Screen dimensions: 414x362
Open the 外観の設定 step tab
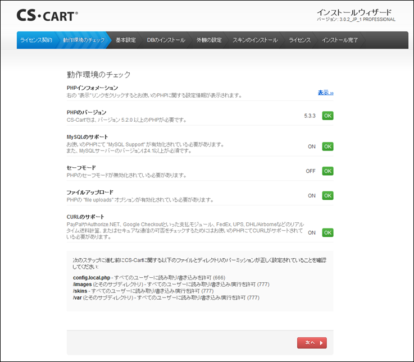209,40
